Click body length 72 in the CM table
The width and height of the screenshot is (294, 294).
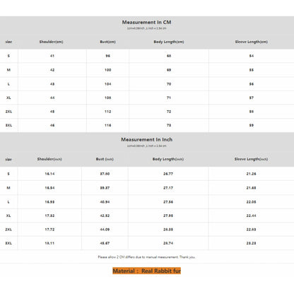[169, 112]
